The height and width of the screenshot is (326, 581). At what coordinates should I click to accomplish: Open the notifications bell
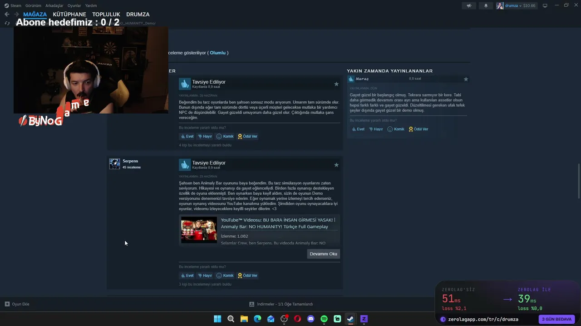tap(486, 5)
